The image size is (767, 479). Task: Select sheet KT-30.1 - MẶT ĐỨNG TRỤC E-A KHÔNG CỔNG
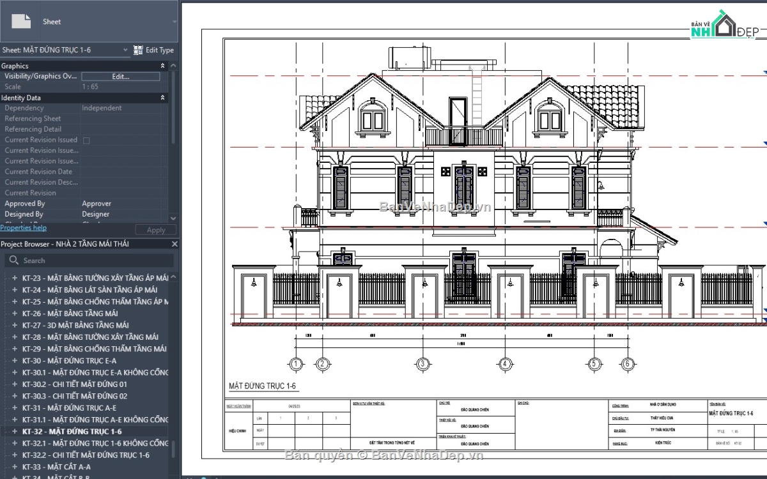point(95,372)
